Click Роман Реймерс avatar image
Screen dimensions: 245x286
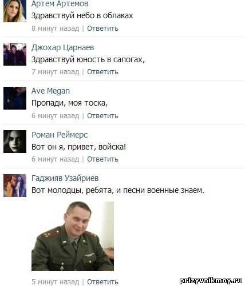tap(15, 142)
